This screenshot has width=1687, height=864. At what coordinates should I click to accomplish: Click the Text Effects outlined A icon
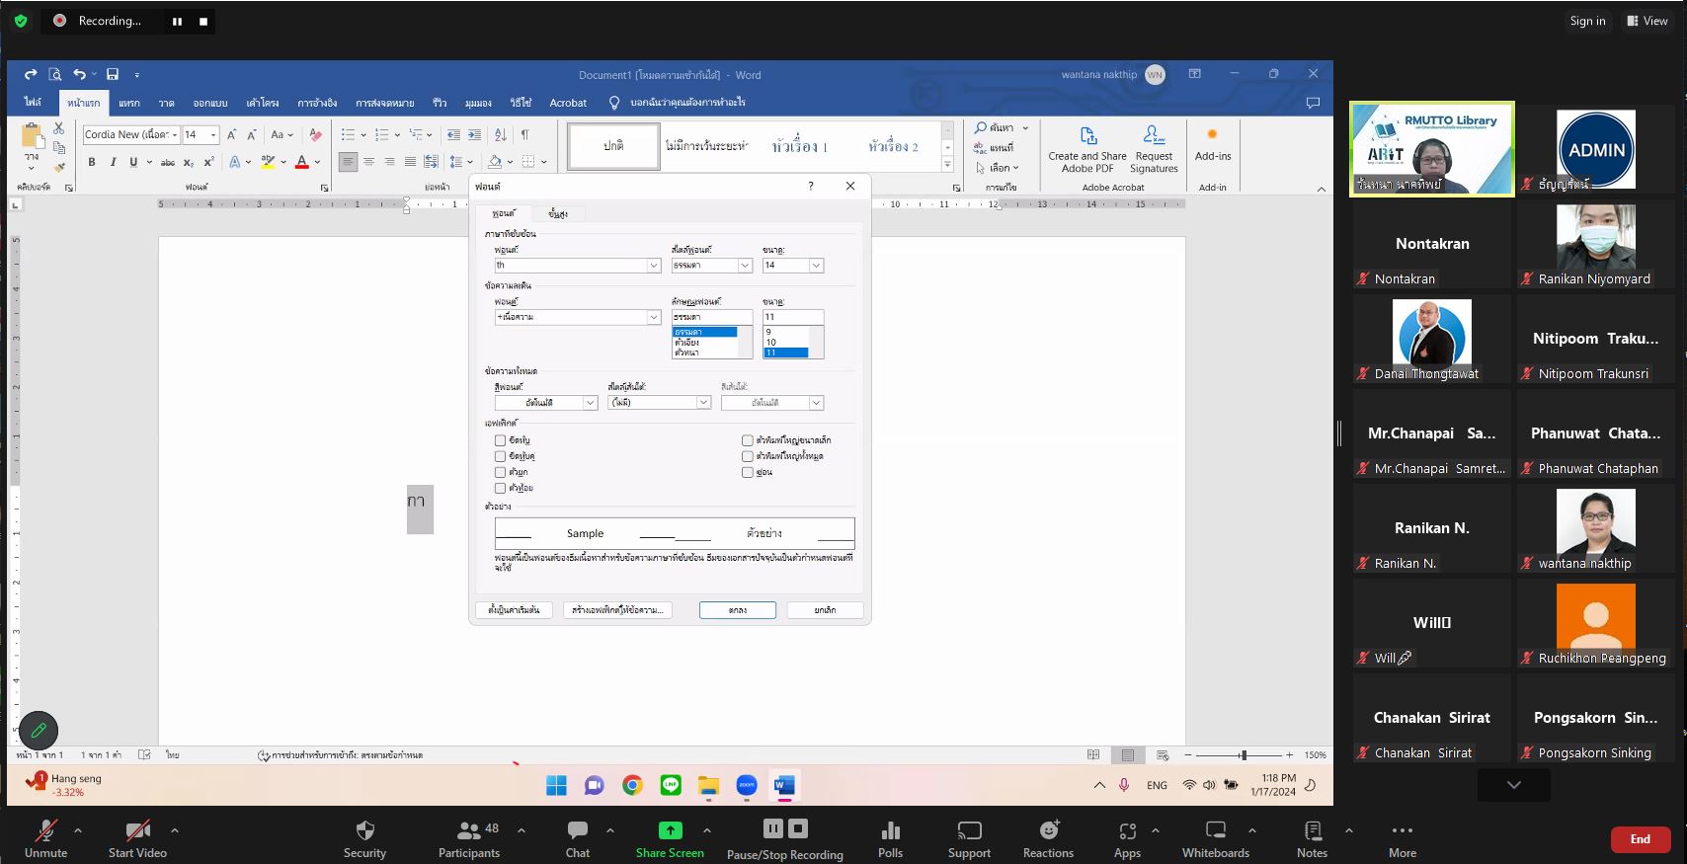[235, 162]
